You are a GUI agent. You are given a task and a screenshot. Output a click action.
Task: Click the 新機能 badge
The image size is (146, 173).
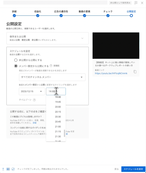(x=57, y=66)
